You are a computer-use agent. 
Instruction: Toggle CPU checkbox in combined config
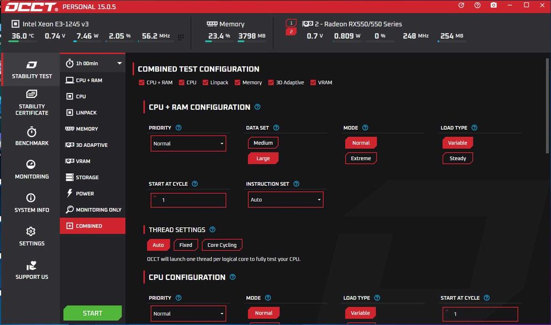click(182, 82)
